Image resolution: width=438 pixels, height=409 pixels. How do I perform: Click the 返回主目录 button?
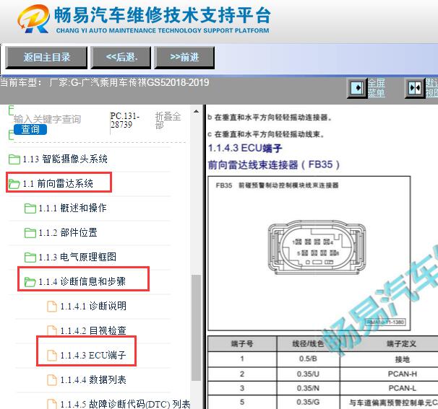click(46, 58)
